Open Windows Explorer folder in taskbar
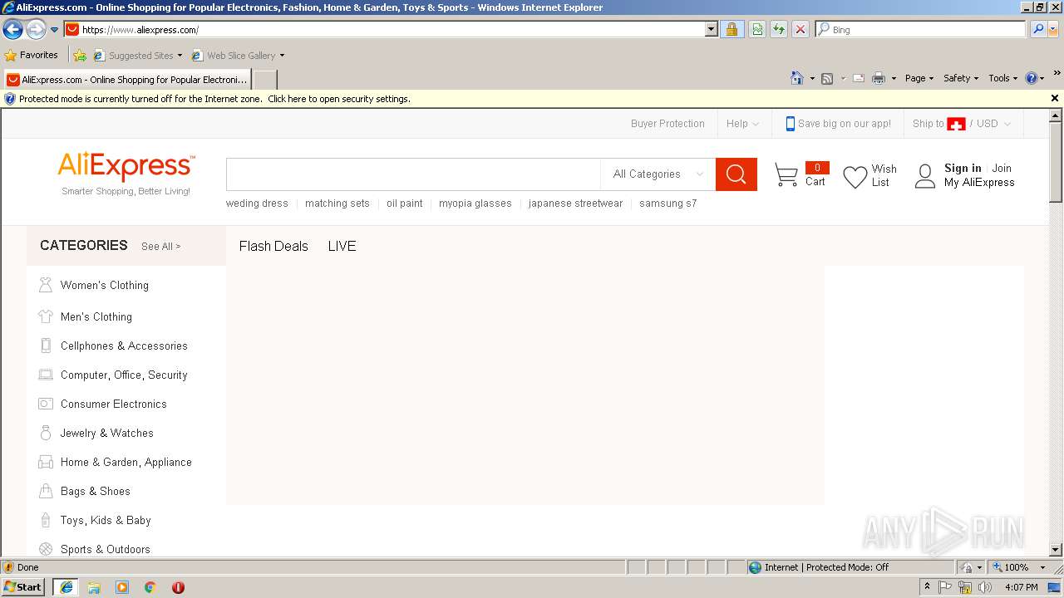The height and width of the screenshot is (598, 1064). pyautogui.click(x=94, y=587)
